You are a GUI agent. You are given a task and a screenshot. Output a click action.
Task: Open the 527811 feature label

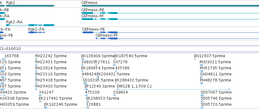[x=103, y=62]
